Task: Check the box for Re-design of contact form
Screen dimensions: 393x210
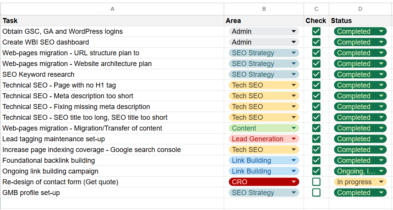Action: (316, 182)
